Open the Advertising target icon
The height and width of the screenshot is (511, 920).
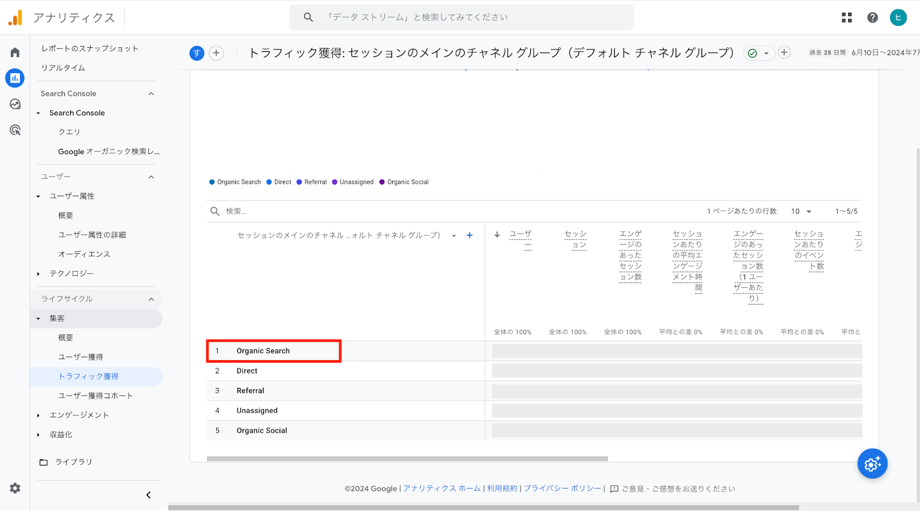pos(15,130)
